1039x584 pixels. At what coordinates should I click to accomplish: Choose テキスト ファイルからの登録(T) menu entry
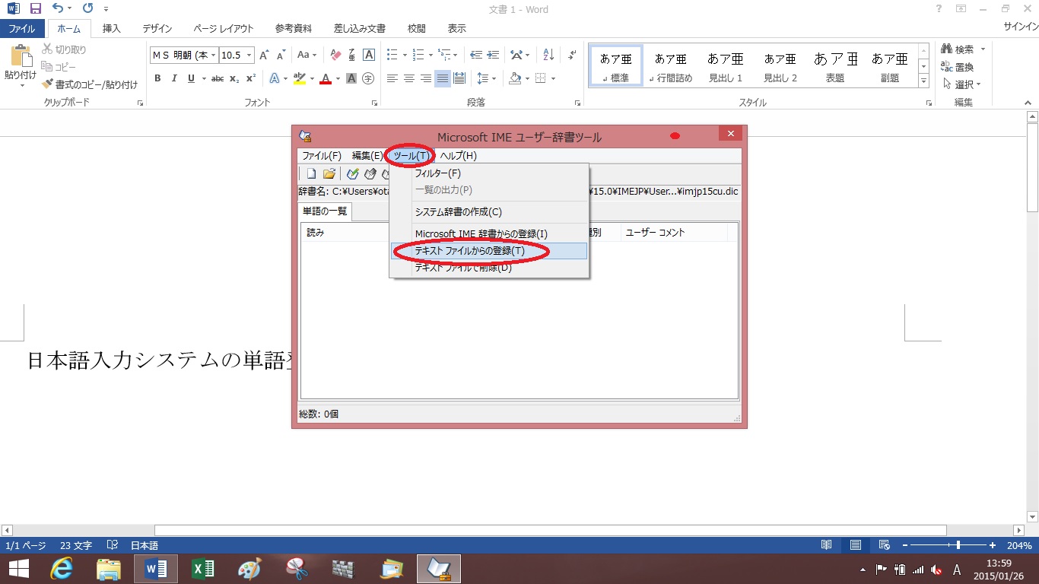point(488,251)
